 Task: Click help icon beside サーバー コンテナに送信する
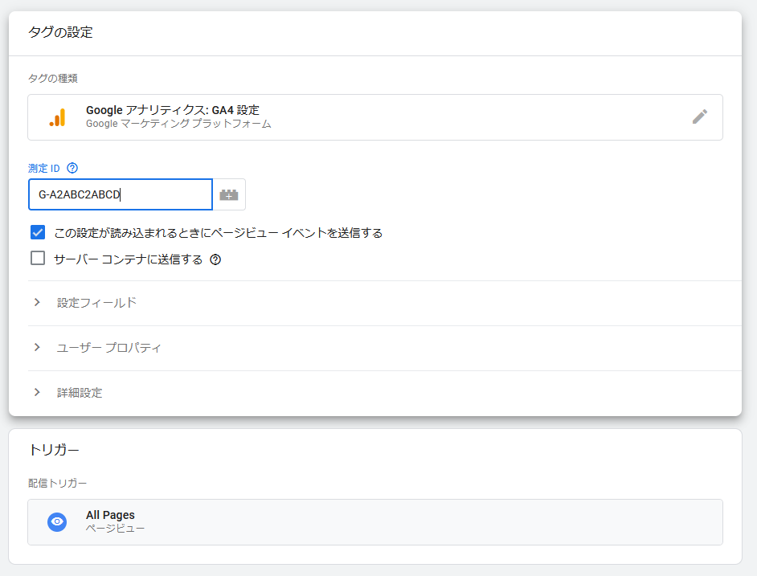[x=215, y=259]
